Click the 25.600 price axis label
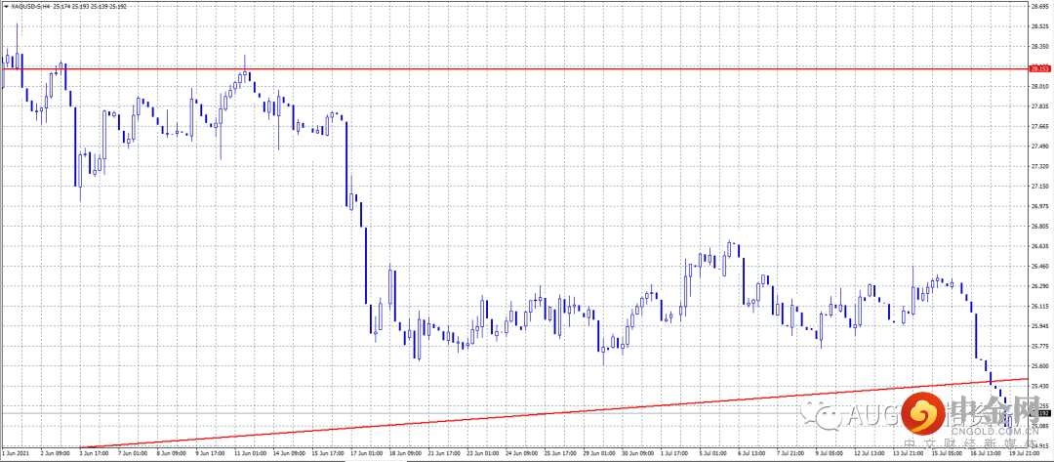Screen dimensions: 1054x462 coord(1039,366)
